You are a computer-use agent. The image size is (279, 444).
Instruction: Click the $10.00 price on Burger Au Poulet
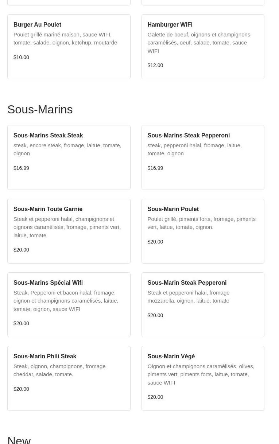(x=21, y=57)
